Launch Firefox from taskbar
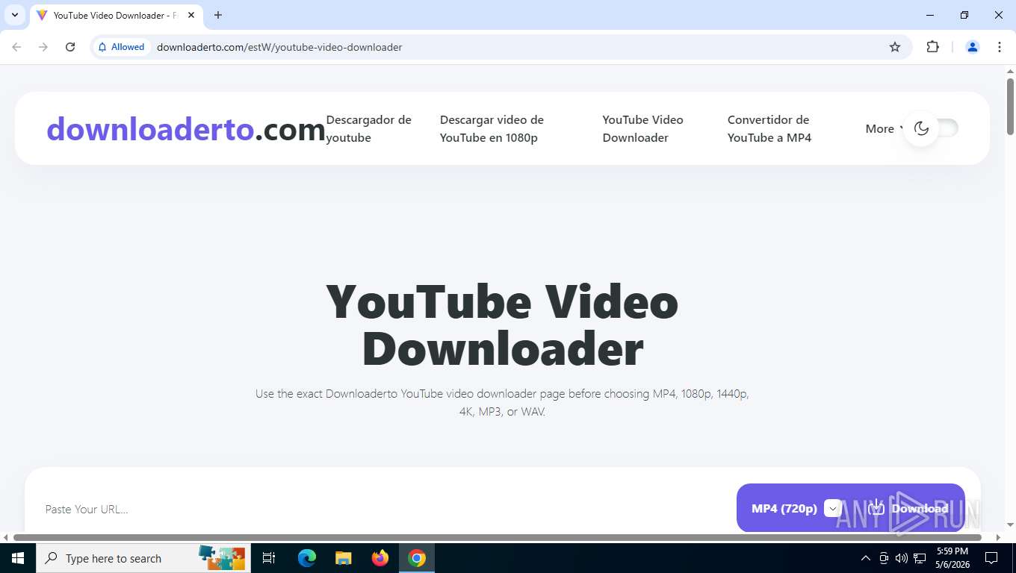Viewport: 1016px width, 573px height. 380,558
